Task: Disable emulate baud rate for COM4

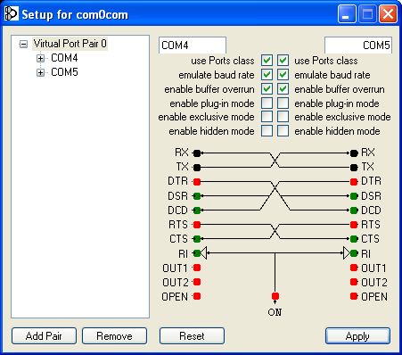Action: [x=267, y=75]
